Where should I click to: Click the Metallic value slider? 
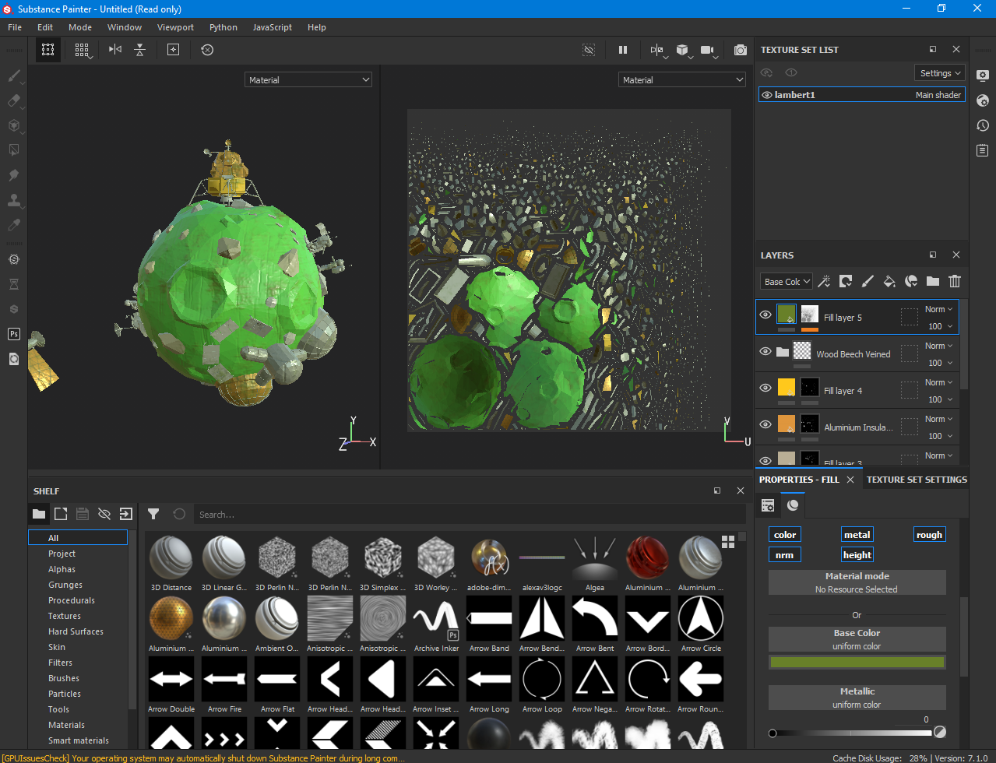851,733
